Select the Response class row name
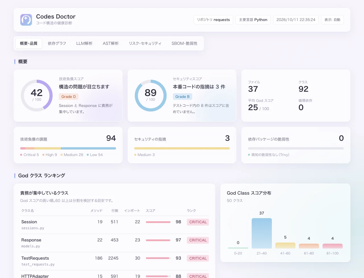364x278 pixels. [x=31, y=240]
